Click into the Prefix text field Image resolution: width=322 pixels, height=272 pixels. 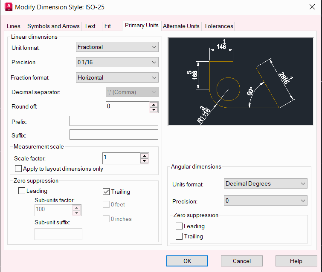pos(114,121)
